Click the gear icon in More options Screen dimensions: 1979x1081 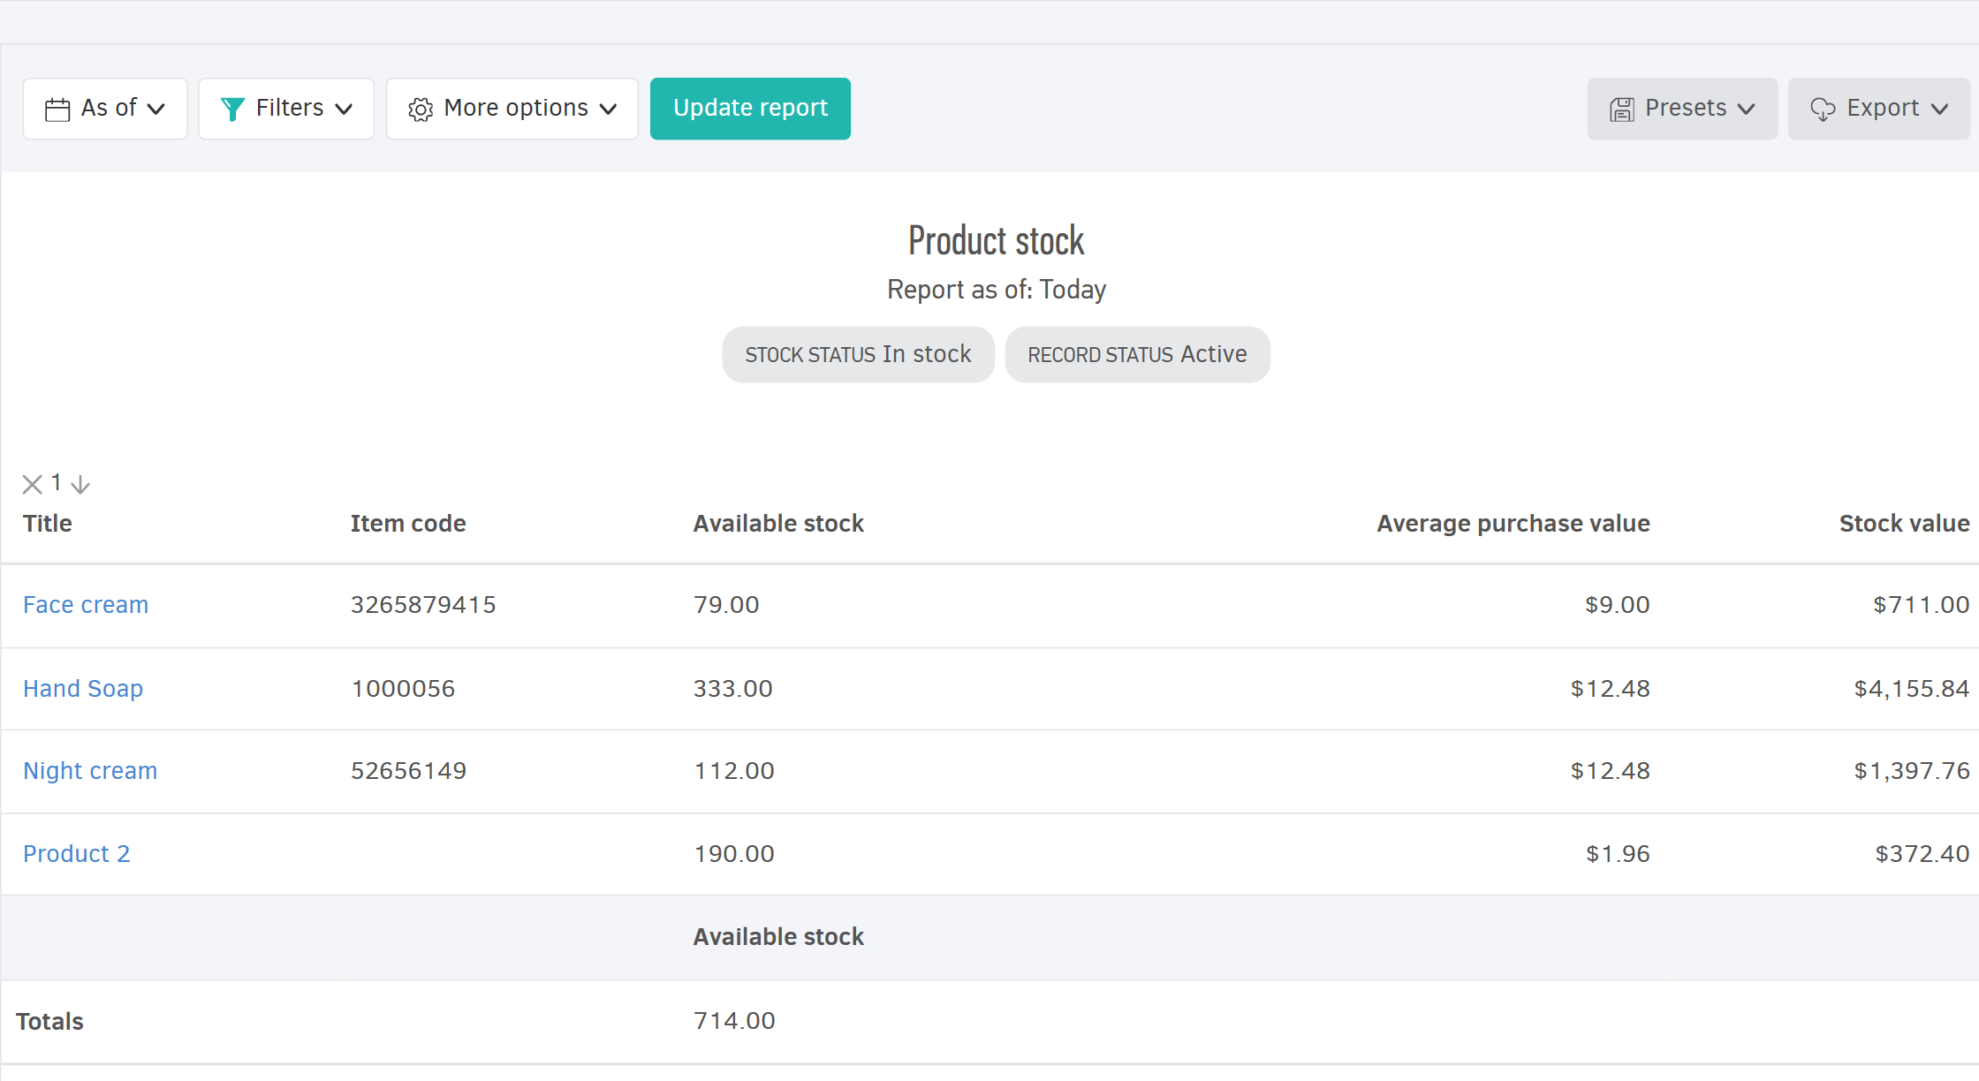421,110
